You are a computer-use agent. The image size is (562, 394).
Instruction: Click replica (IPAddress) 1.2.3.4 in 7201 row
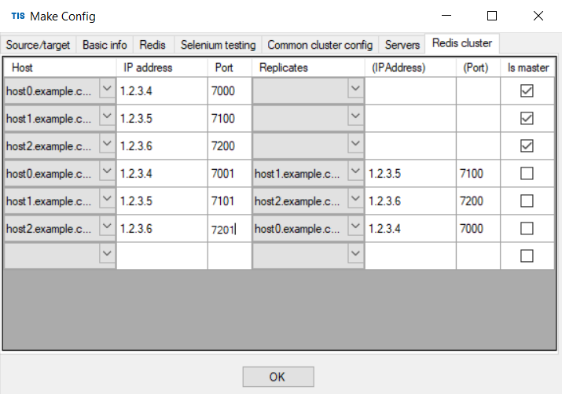(410, 228)
